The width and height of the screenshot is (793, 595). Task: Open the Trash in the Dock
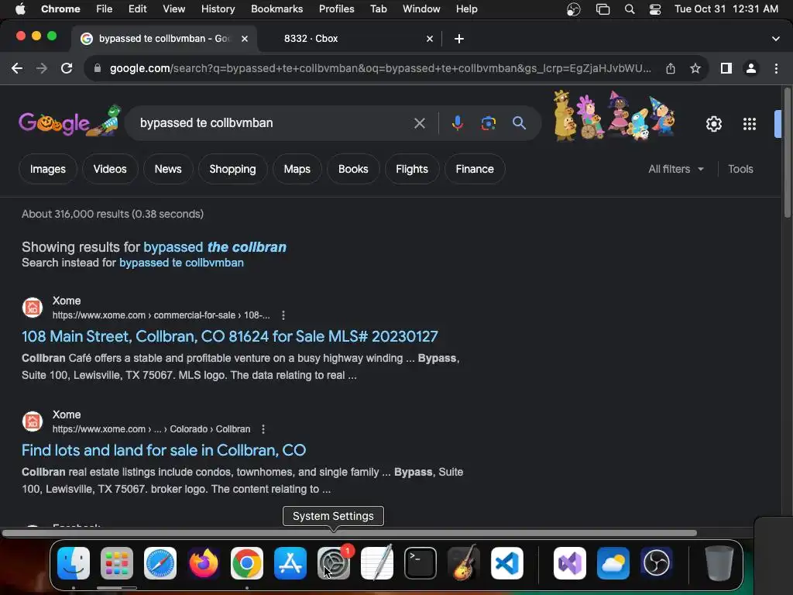pos(719,562)
